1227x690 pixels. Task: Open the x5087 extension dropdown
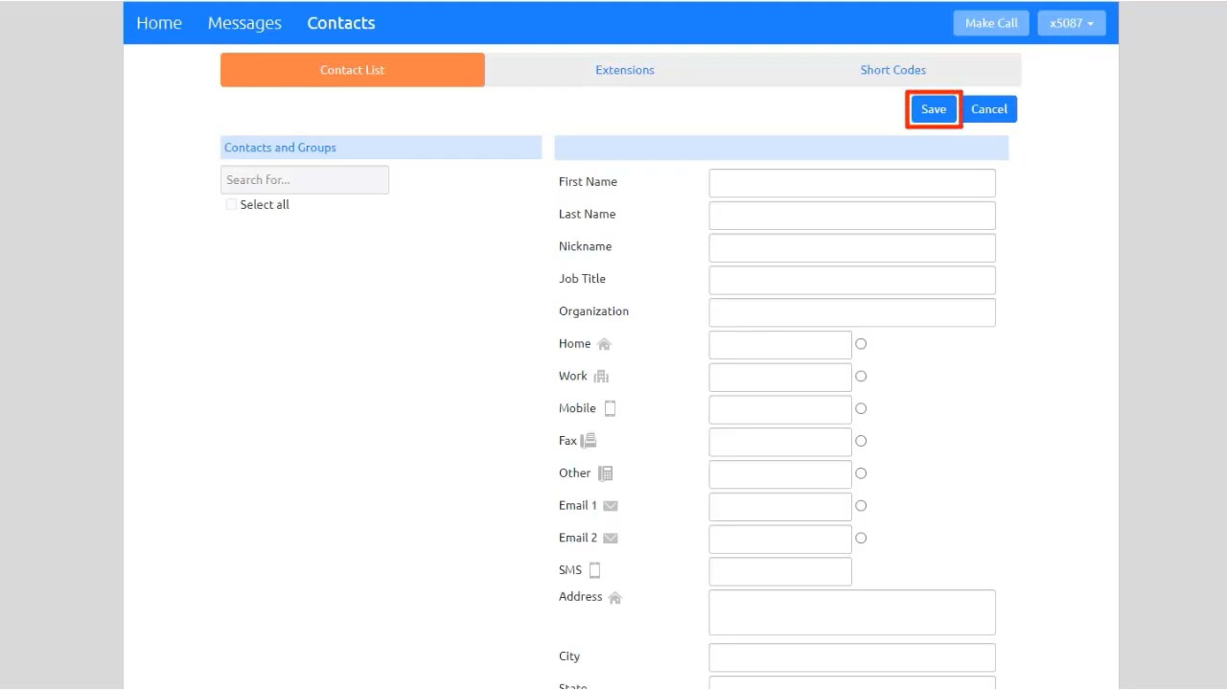pyautogui.click(x=1072, y=23)
